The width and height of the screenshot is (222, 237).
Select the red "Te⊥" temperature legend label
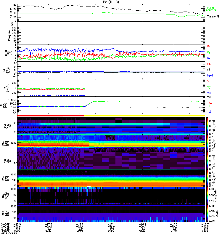(x=209, y=103)
